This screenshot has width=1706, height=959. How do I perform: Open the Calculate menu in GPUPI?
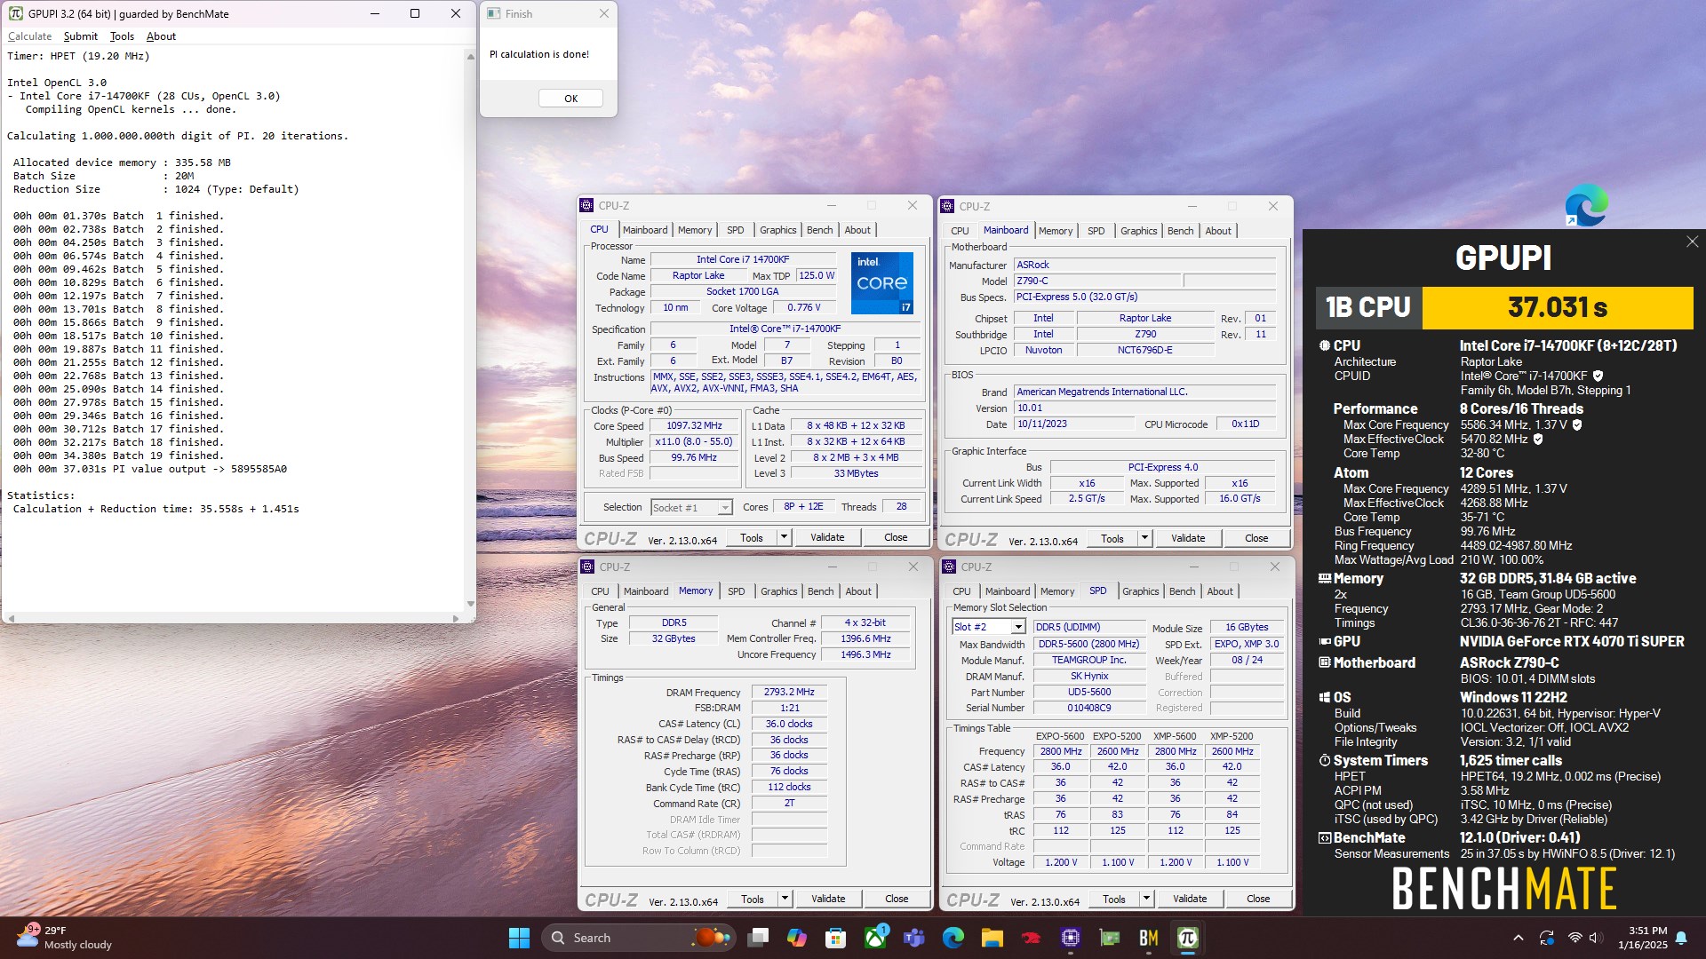click(29, 36)
